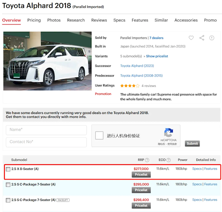Image resolution: width=222 pixels, height=212 pixels.
Task: Expand Show pricelist for variants
Action: (x=157, y=56)
